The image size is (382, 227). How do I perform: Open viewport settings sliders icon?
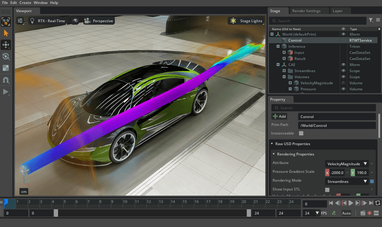(x=20, y=21)
